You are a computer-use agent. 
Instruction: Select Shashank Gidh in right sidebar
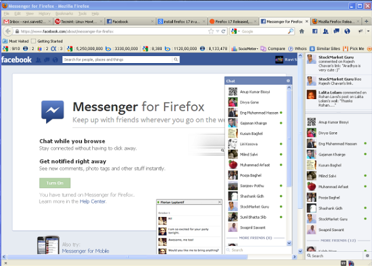338,208
